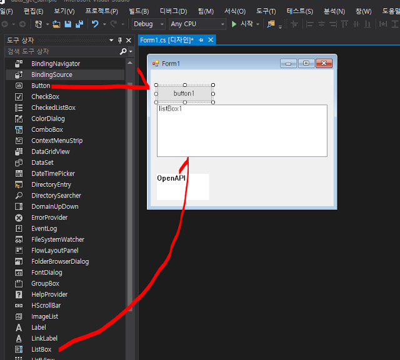Select the DirectoryEntry control icon
Image resolution: width=400 pixels, height=360 pixels.
tap(19, 184)
